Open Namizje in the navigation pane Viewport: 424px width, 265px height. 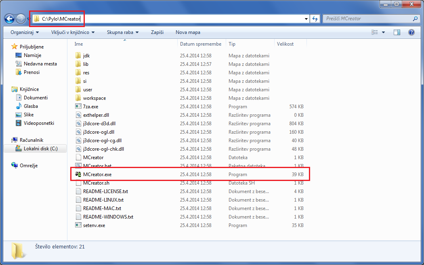click(32, 55)
